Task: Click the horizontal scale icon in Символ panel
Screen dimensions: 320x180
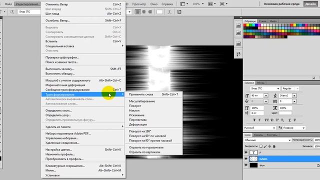Action: 275,108
